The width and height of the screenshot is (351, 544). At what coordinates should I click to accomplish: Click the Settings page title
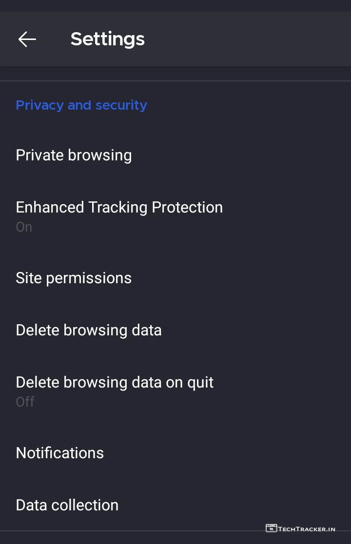(x=107, y=39)
